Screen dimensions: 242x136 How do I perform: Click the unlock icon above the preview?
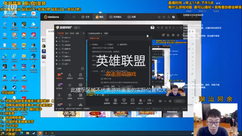click(x=168, y=35)
